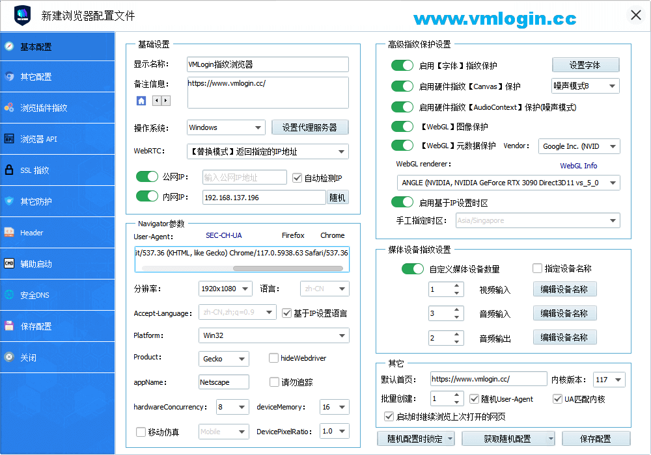651x455 pixels.
Task: Check 指定设备名称 checkbox
Action: 537,268
